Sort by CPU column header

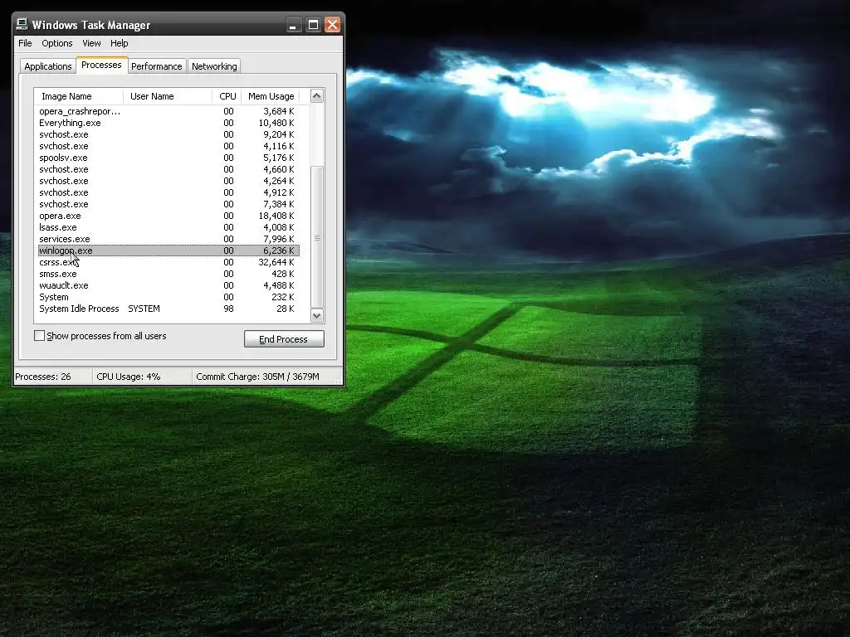click(227, 96)
